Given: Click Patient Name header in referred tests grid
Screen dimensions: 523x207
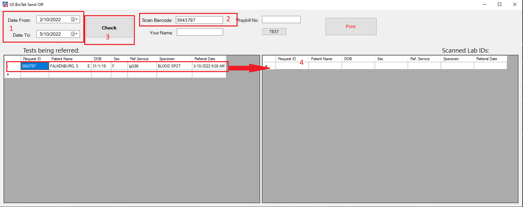Looking at the screenshot, I should [70, 59].
